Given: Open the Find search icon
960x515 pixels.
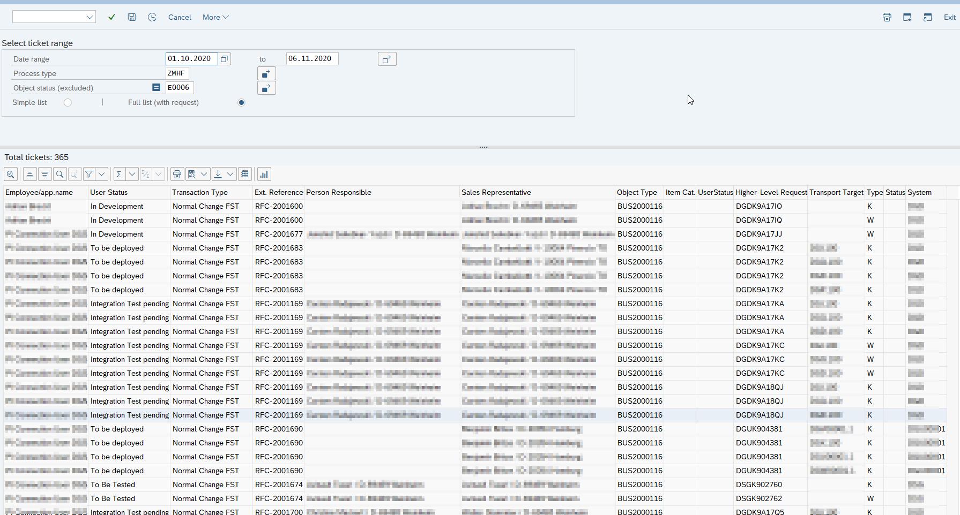Looking at the screenshot, I should (x=59, y=174).
